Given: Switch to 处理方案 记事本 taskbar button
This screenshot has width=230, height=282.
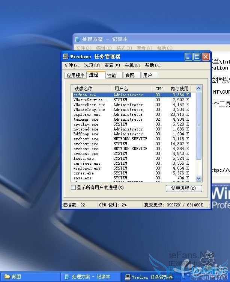Looking at the screenshot, I should click(90, 277).
